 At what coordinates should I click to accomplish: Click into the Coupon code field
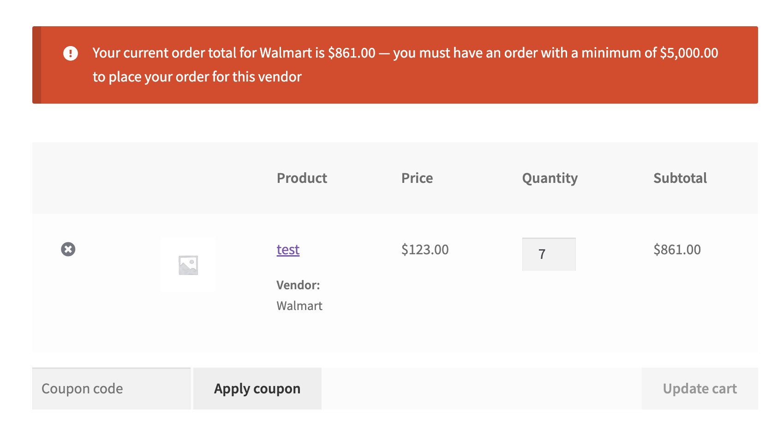pos(111,388)
